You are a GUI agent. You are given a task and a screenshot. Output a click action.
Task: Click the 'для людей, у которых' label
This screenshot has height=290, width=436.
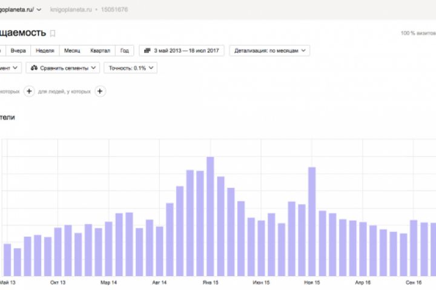point(64,92)
